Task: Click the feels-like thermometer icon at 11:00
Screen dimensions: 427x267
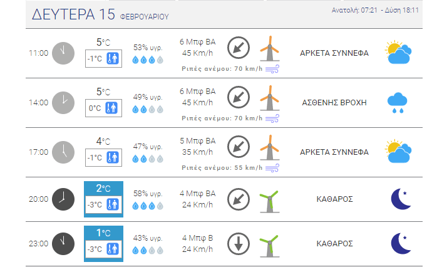Action: tap(113, 59)
